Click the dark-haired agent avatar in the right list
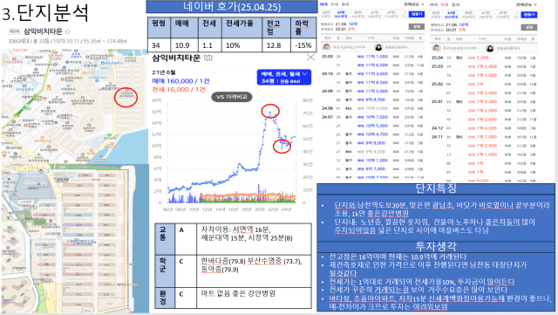The image size is (558, 315). [490, 48]
